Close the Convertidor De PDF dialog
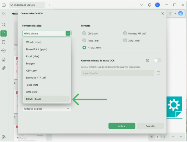This screenshot has width=187, height=142. tap(163, 14)
